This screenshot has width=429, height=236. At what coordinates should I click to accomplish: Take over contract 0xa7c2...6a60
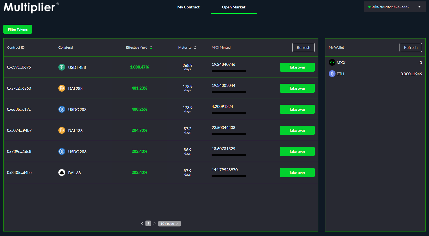tap(297, 88)
